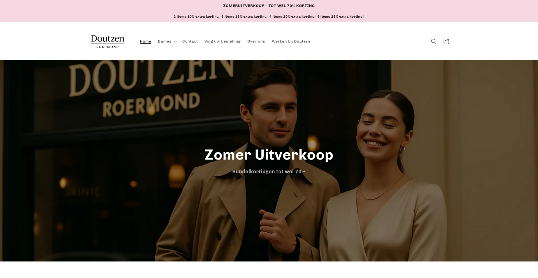Screen dimensions: 538x278
Task: Open Werken bij Doutzen page
Action: (291, 41)
